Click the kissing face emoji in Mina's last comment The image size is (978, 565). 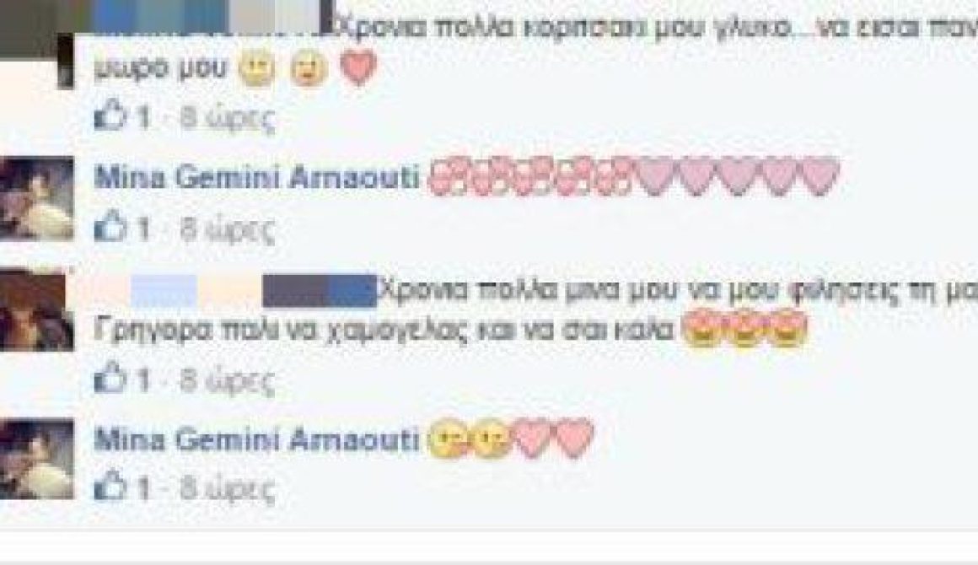pyautogui.click(x=470, y=439)
